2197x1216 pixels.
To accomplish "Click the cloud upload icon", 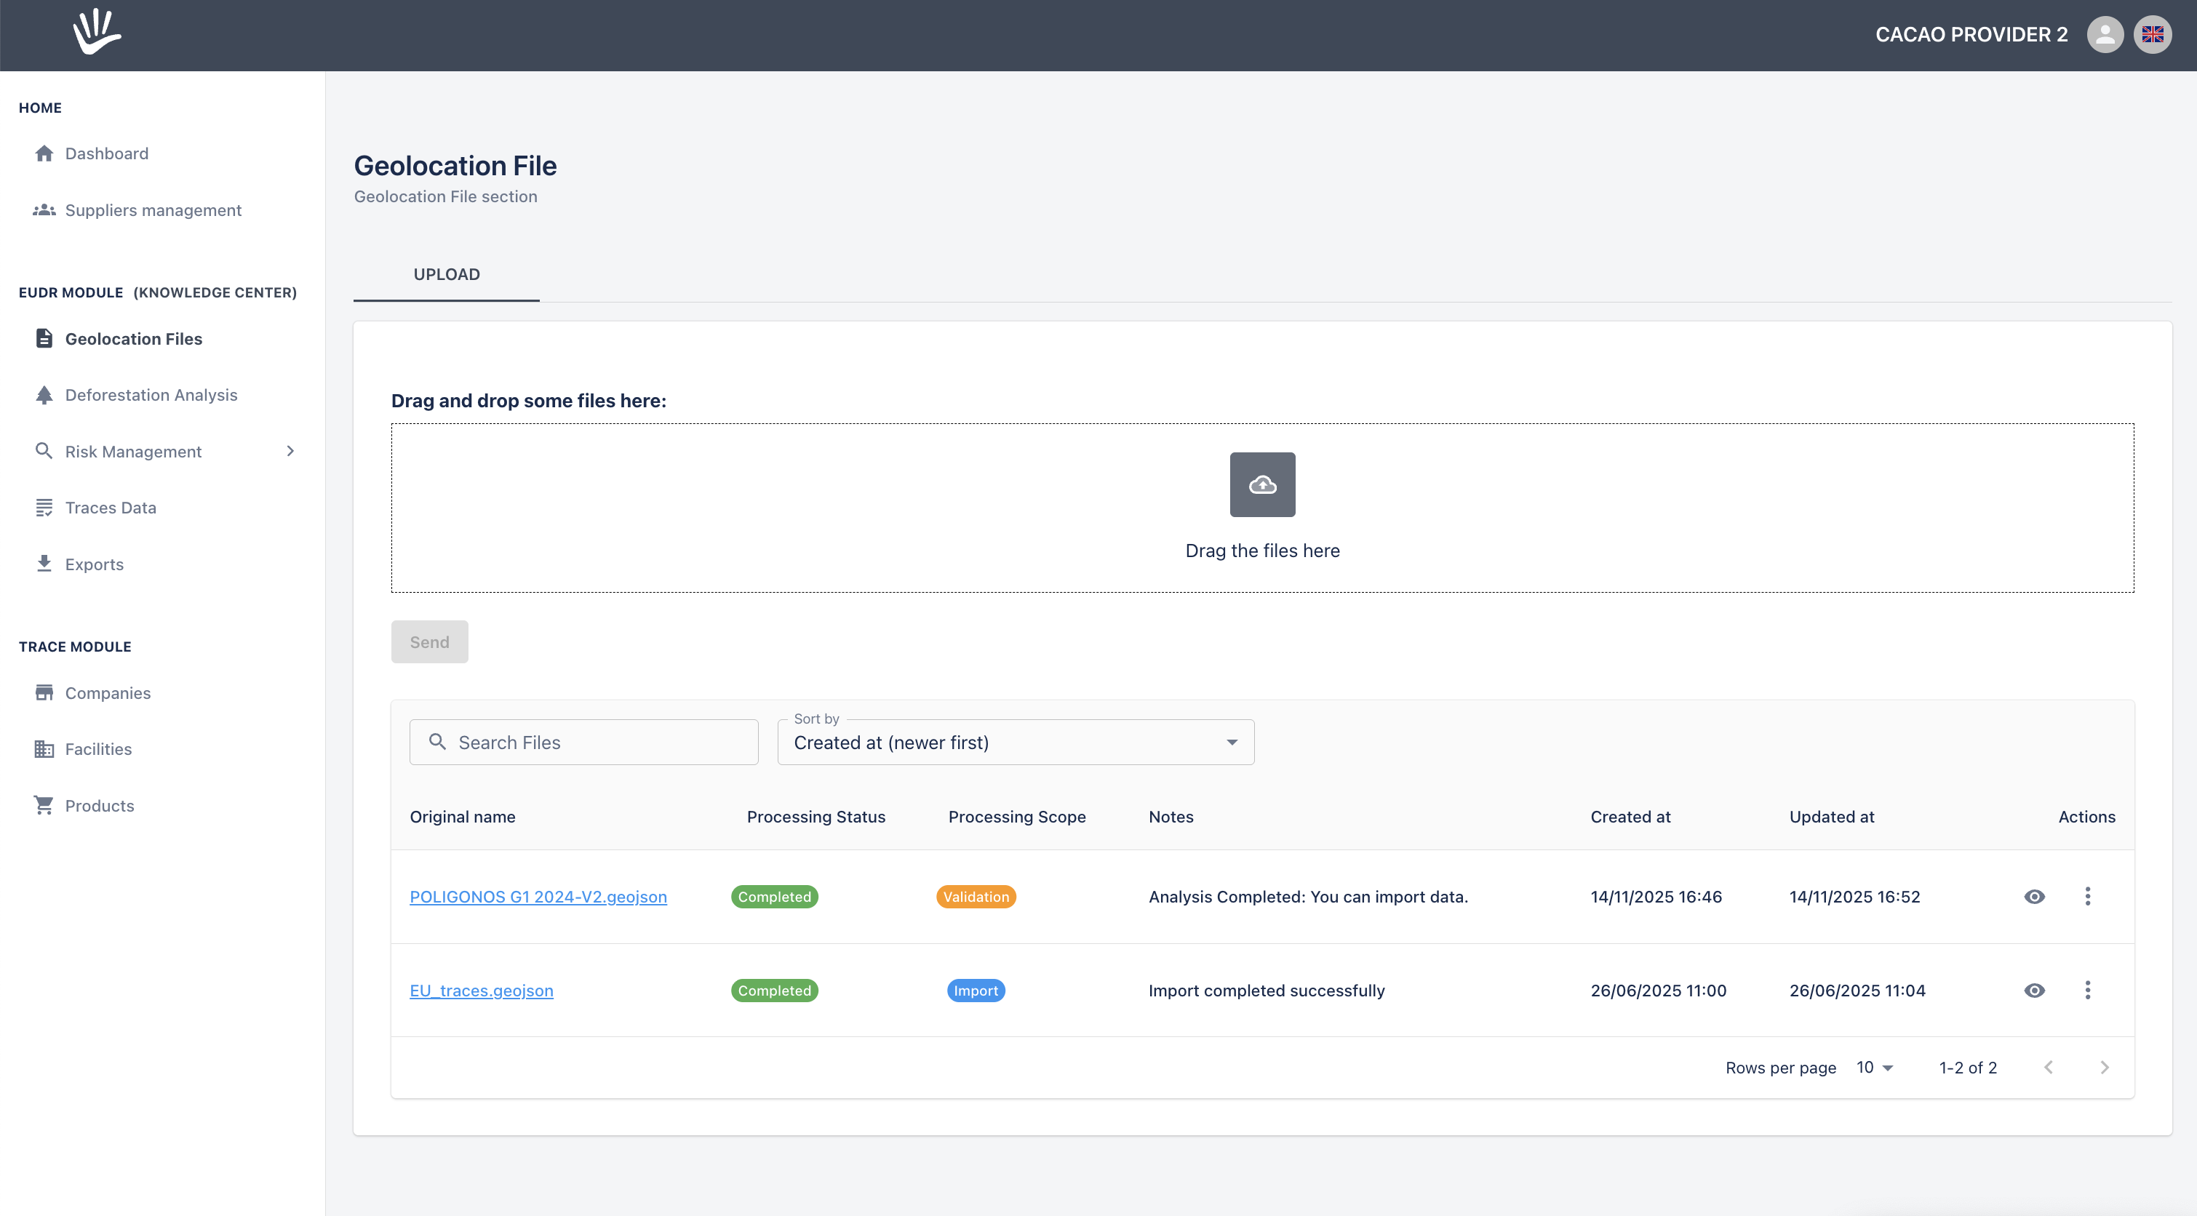I will click(1262, 484).
